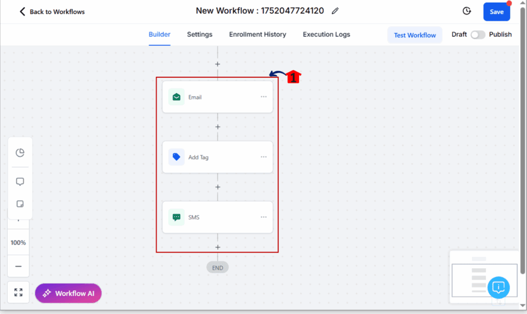Click the fit-to-screen expand icon
Image resolution: width=527 pixels, height=314 pixels.
pos(19,292)
